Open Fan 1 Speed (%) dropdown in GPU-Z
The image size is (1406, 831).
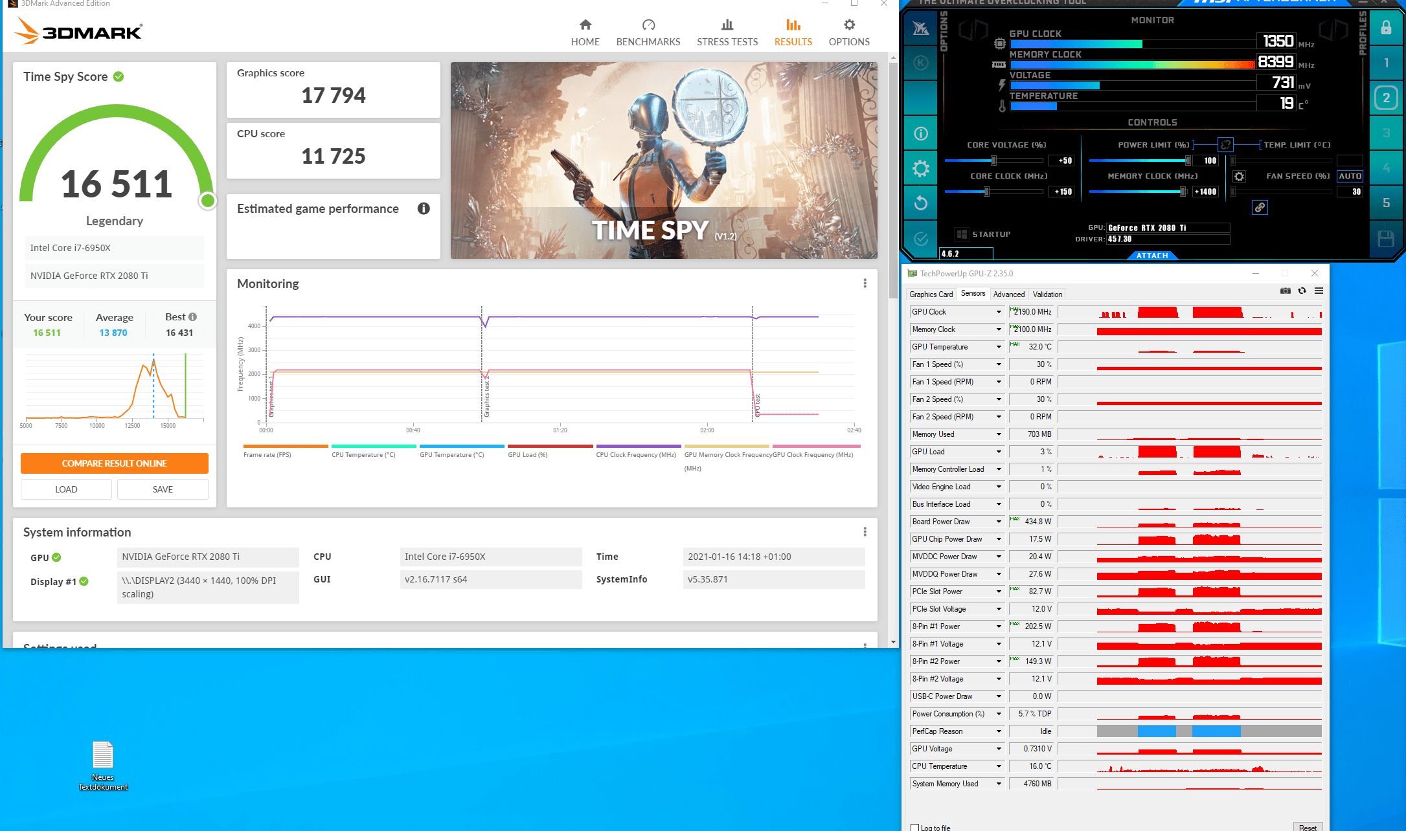coord(999,364)
